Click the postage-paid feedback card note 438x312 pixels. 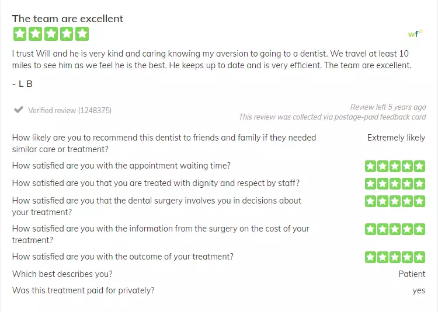pyautogui.click(x=332, y=117)
